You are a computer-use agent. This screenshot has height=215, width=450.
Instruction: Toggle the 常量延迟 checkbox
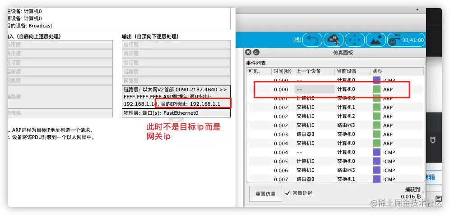pyautogui.click(x=287, y=193)
